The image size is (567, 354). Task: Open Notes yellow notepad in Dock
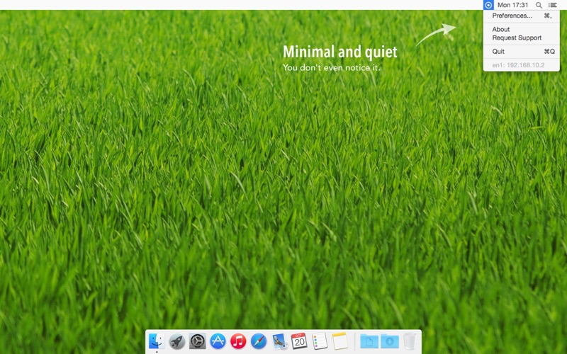340,341
